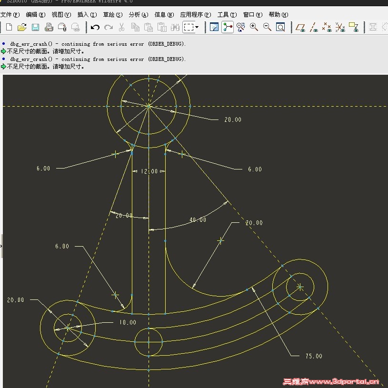
Task: Open the 窗口(W) menu
Action: coord(253,15)
